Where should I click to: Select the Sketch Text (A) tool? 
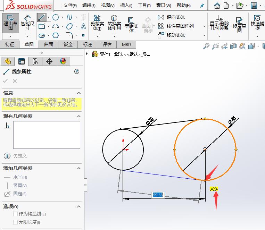(x=83, y=26)
